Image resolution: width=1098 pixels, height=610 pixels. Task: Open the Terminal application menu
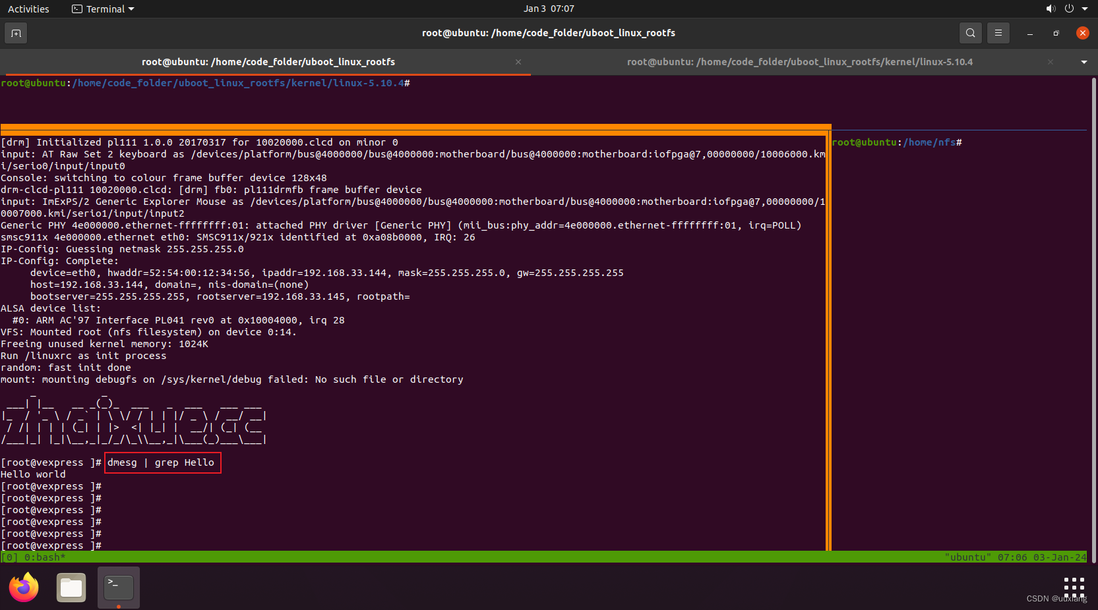point(103,9)
